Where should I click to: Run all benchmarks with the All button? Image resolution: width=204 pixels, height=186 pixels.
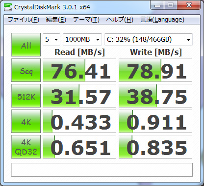[26, 45]
